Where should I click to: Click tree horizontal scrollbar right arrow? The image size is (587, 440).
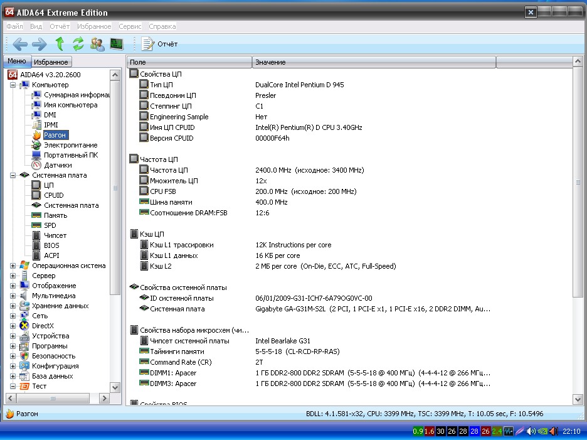pos(104,398)
